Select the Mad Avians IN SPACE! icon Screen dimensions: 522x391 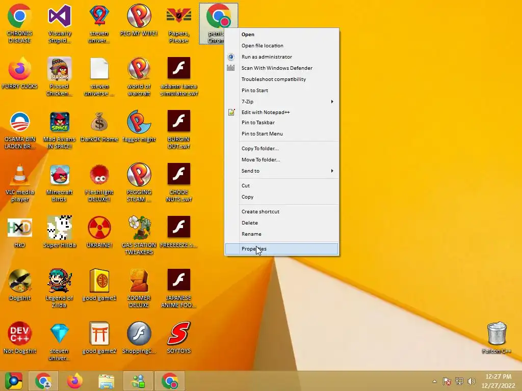point(59,130)
